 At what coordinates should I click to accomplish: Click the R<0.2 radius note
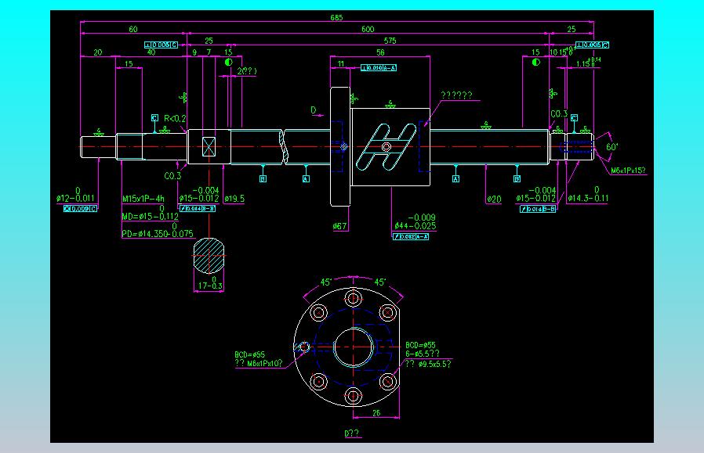(175, 119)
